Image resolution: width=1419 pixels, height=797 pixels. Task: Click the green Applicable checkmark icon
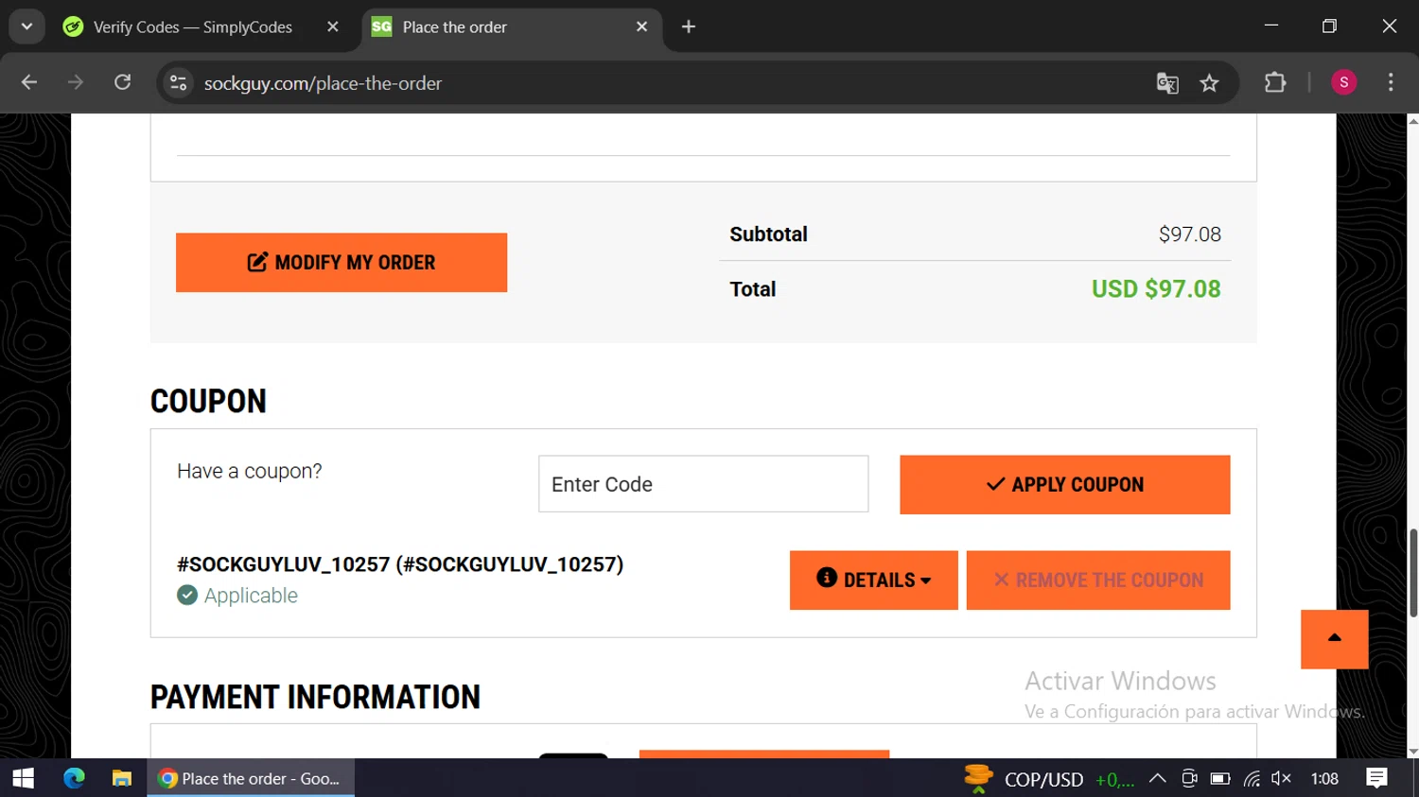click(x=187, y=595)
